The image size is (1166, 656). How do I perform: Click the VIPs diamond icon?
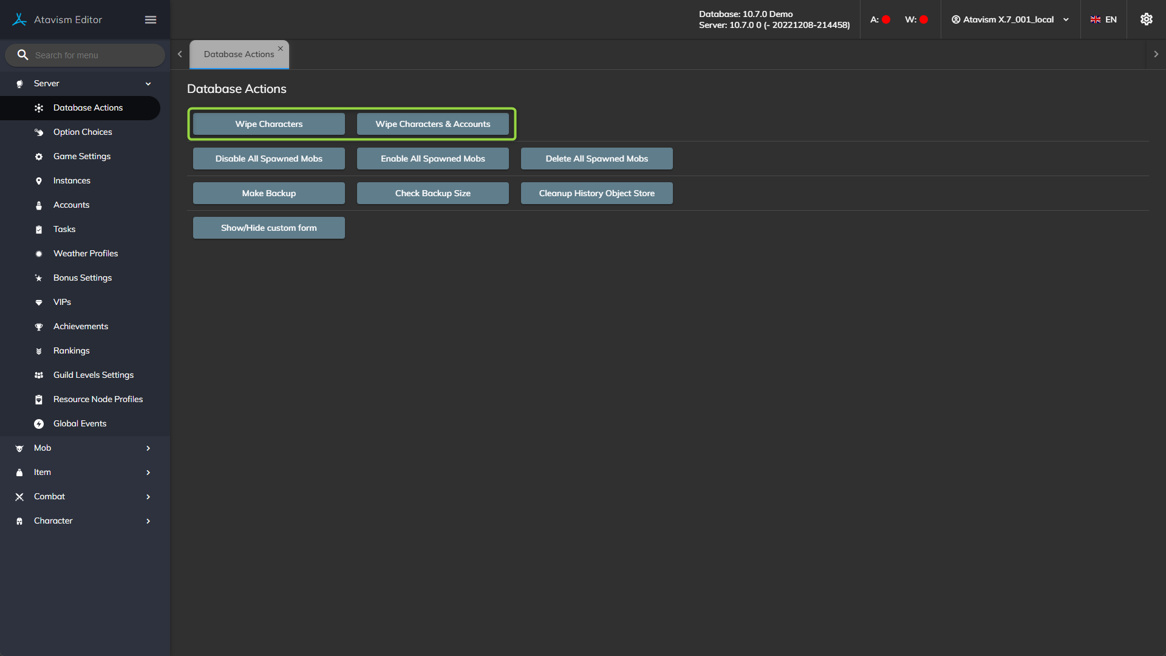(39, 302)
